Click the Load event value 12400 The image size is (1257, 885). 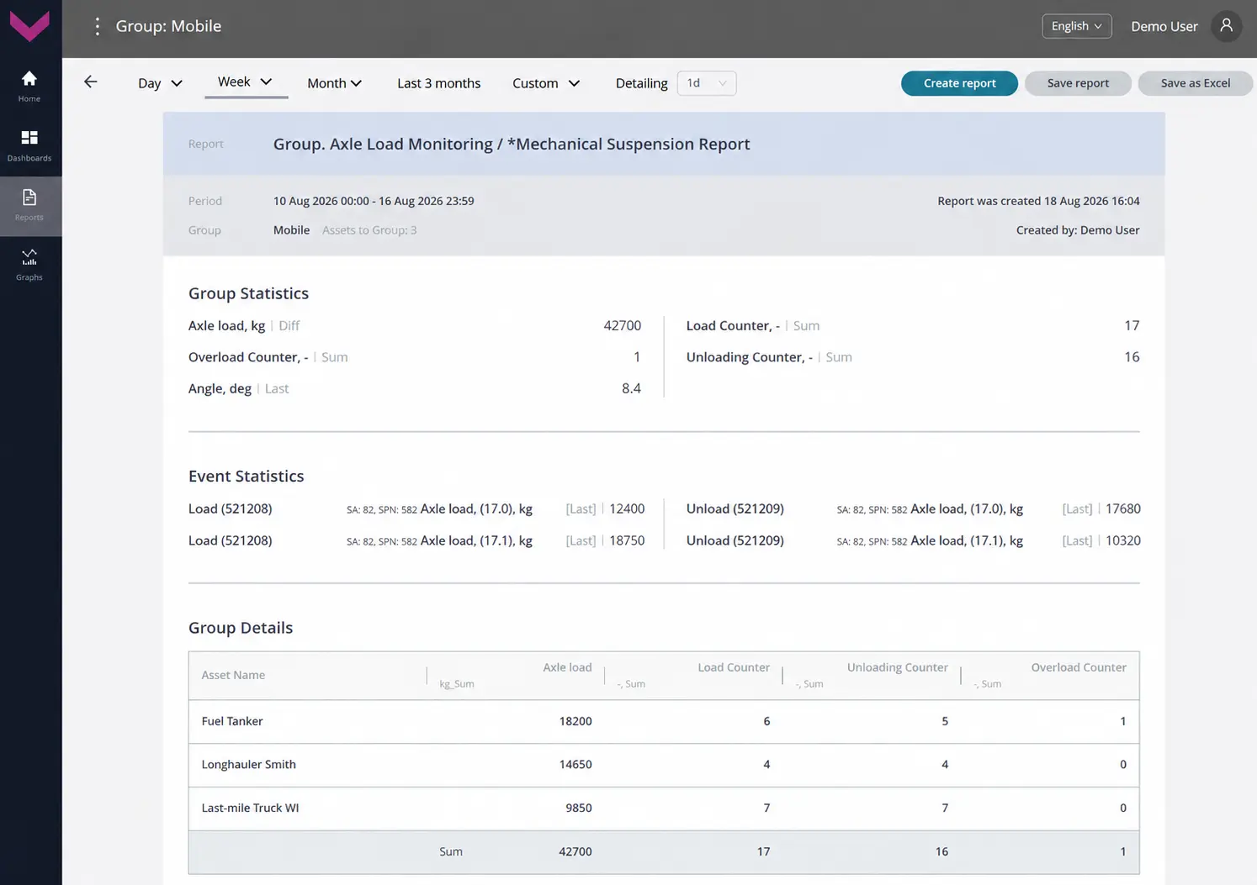click(x=627, y=508)
